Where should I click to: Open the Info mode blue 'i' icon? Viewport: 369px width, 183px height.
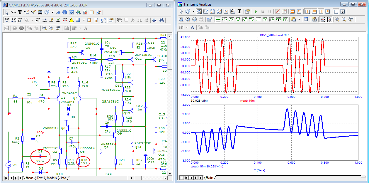[64, 12]
